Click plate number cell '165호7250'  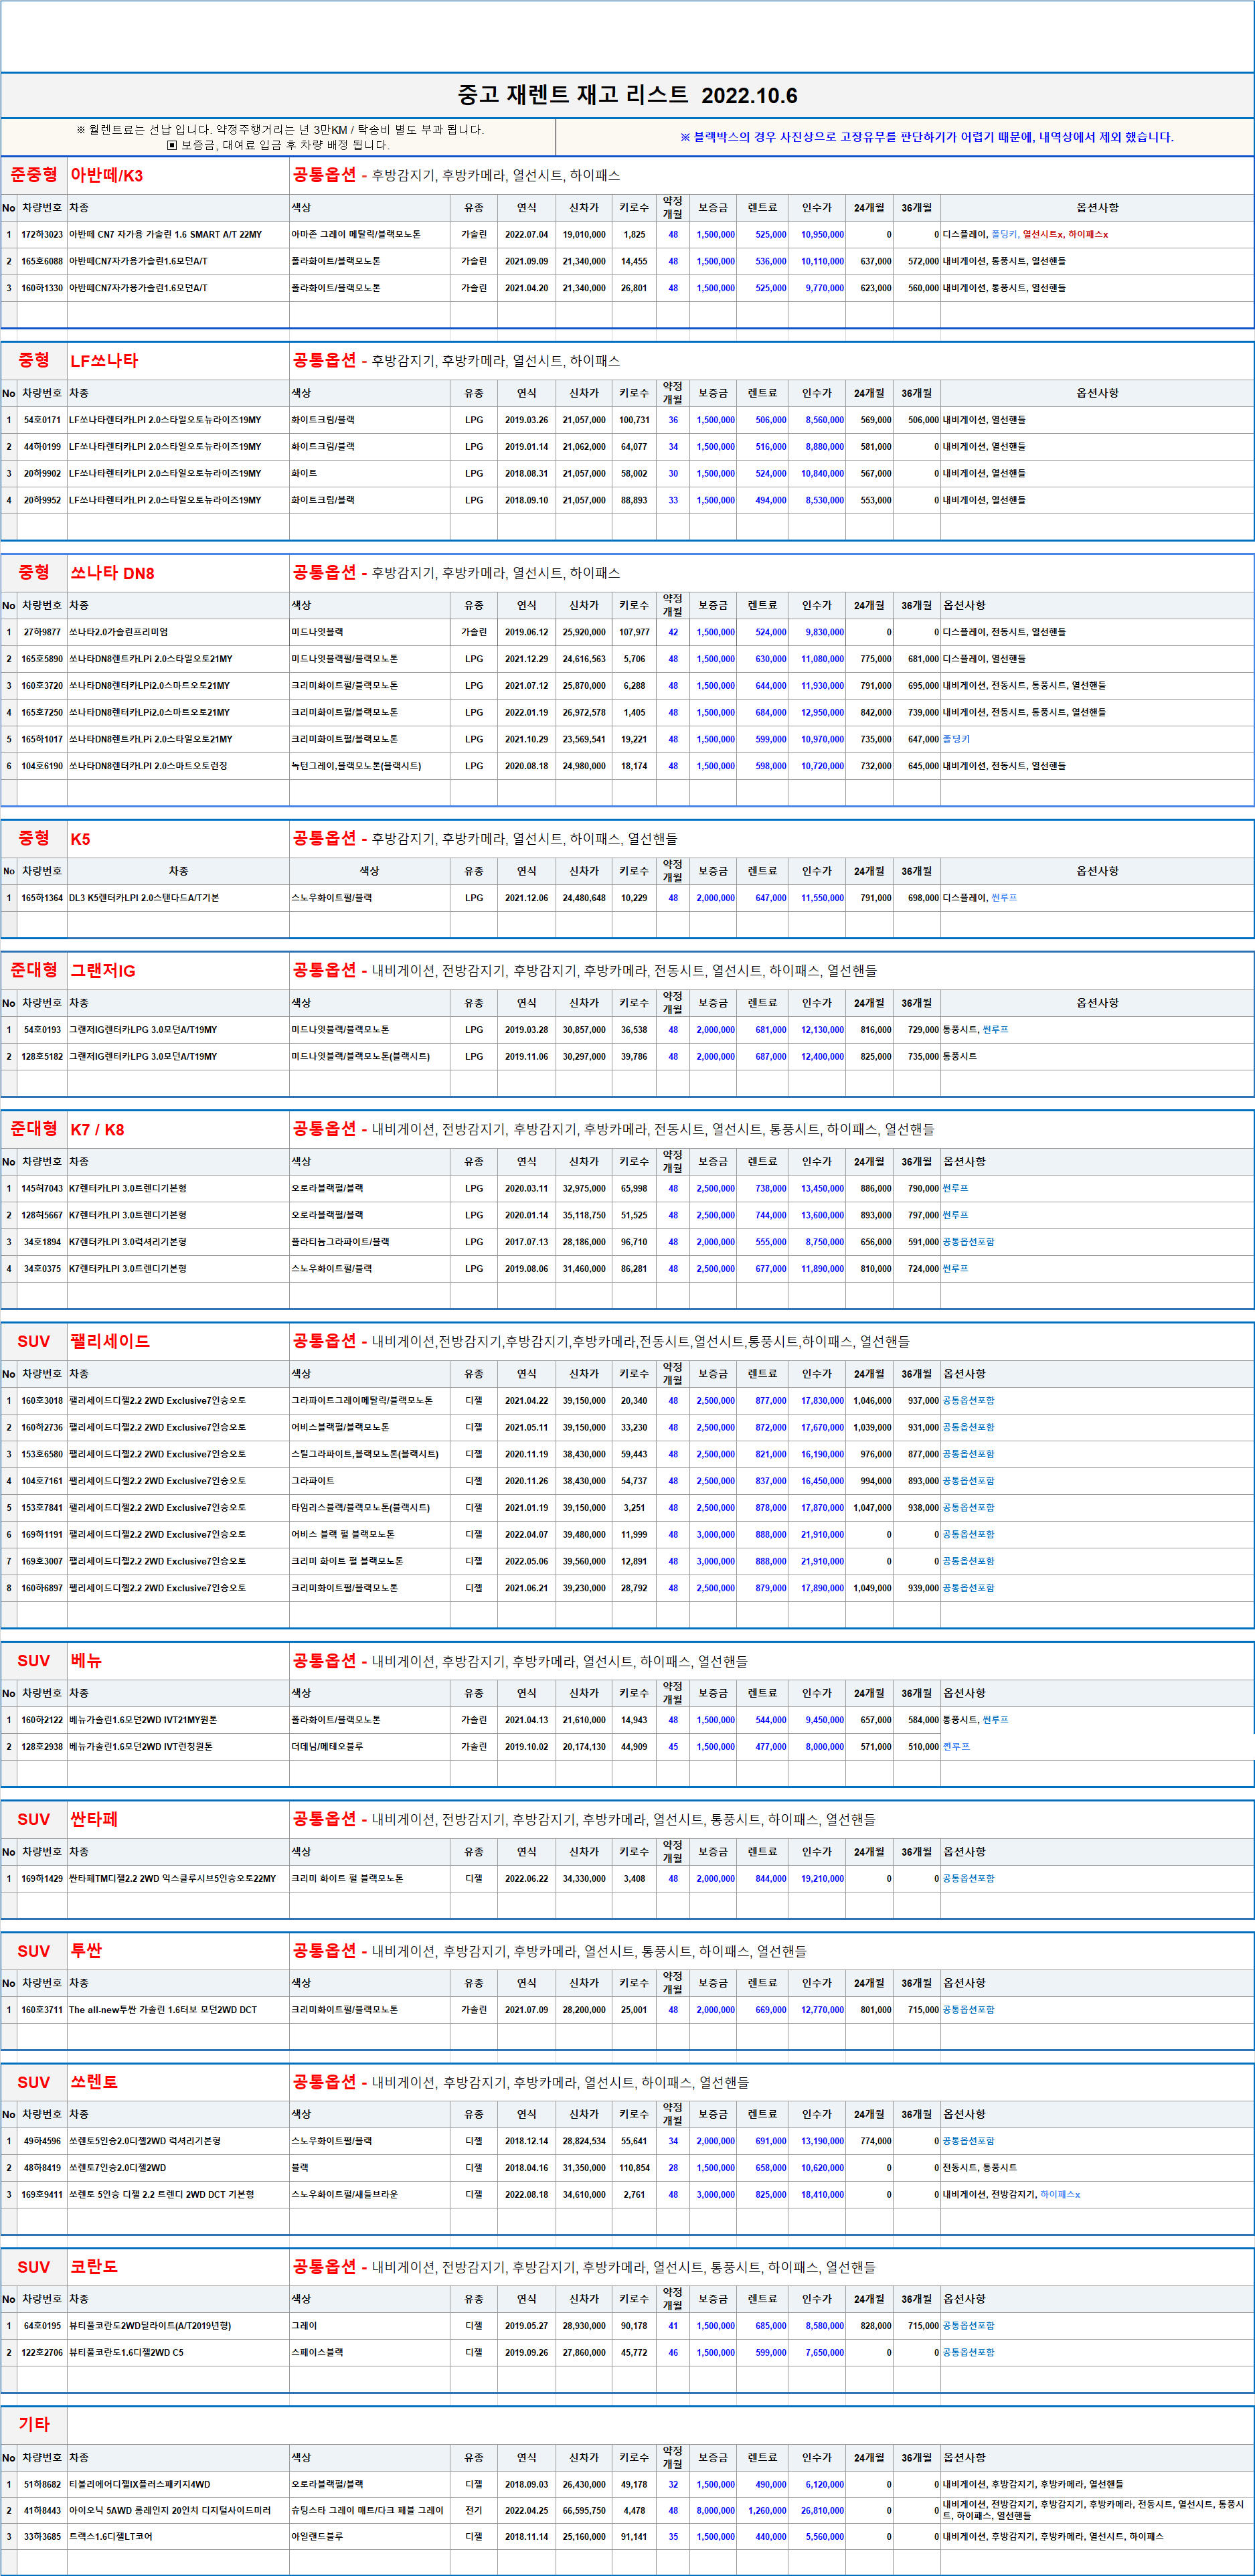tap(42, 712)
